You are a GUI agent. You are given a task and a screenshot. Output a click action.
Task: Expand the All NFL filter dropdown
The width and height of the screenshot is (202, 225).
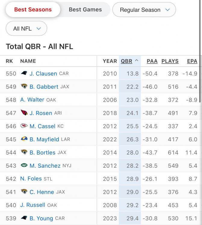[x=26, y=29]
